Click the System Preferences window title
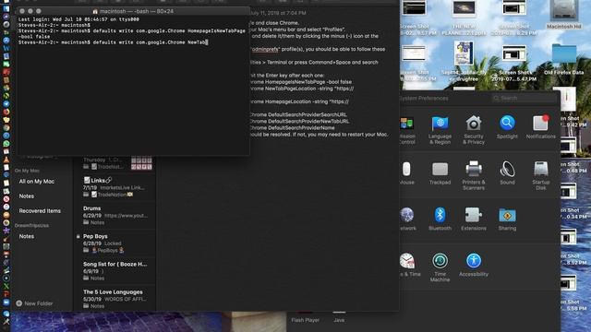Viewport: 591px width, 332px height. coord(424,99)
